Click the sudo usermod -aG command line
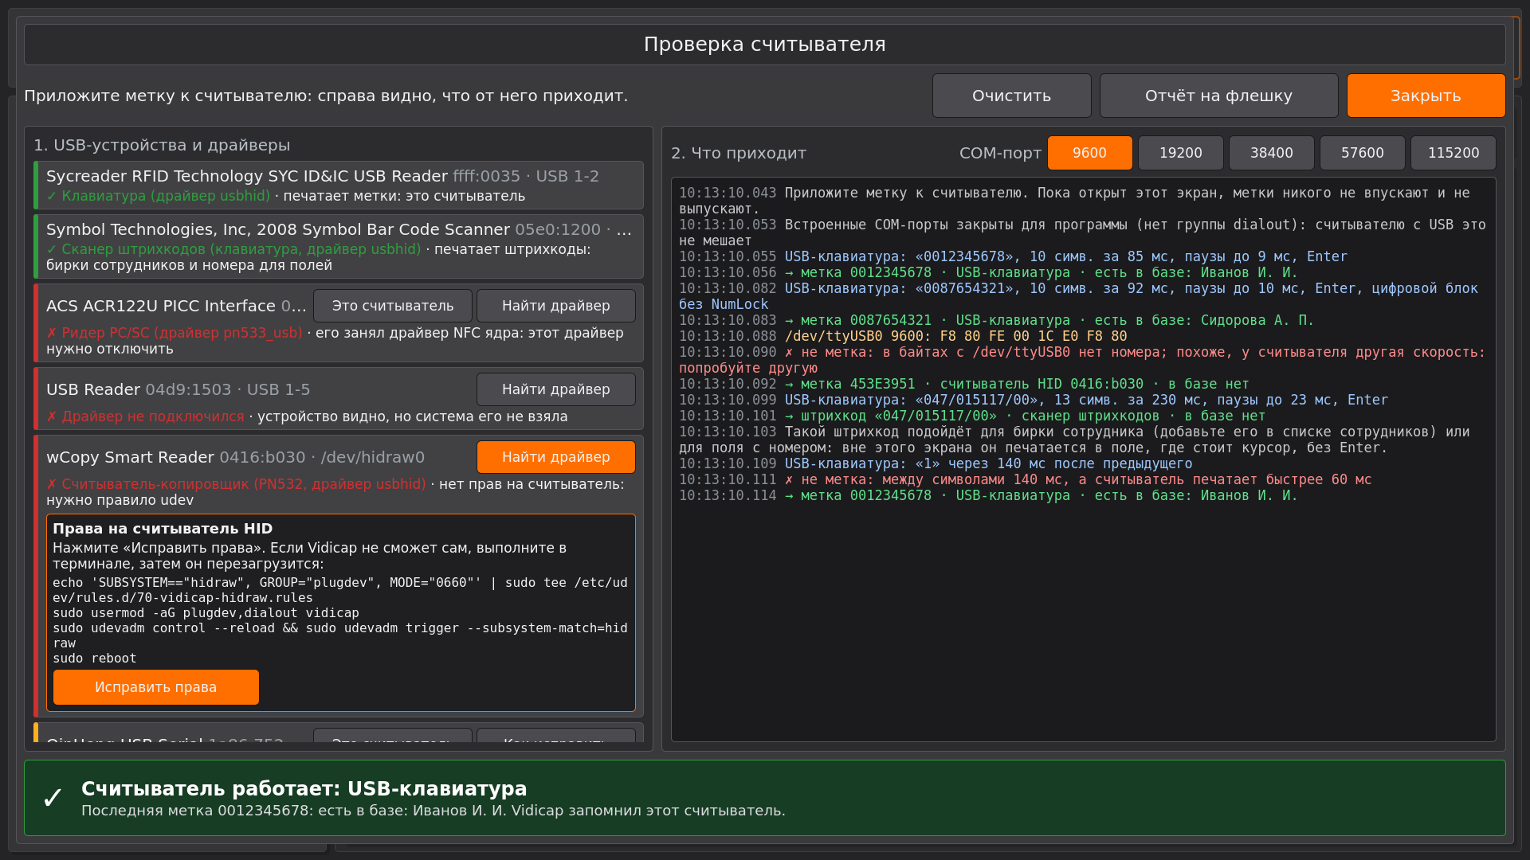Viewport: 1530px width, 860px height. click(x=206, y=613)
